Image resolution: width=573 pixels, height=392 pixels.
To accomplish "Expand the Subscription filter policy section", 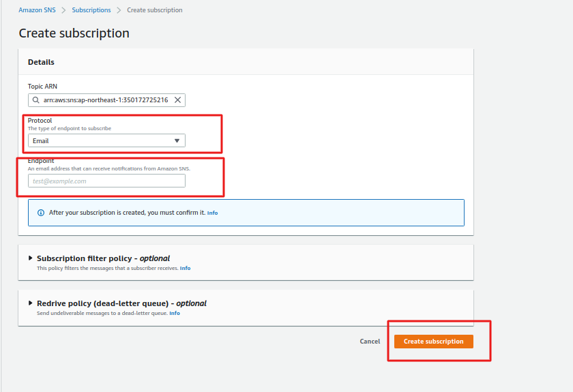I will click(30, 258).
